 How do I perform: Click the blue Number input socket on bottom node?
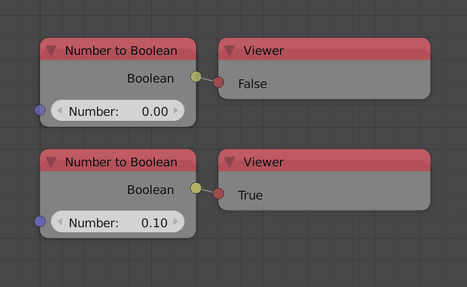[x=40, y=221]
